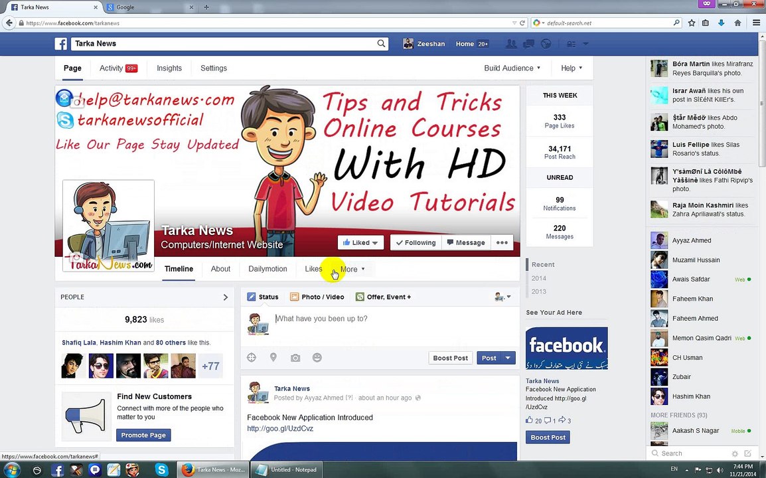The width and height of the screenshot is (766, 478).
Task: Expand Build Audience menu
Action: 512,68
